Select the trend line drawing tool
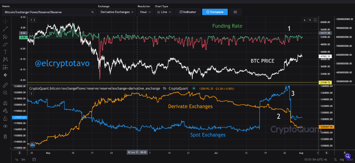Screen dimensions: 355x163 click(5, 29)
